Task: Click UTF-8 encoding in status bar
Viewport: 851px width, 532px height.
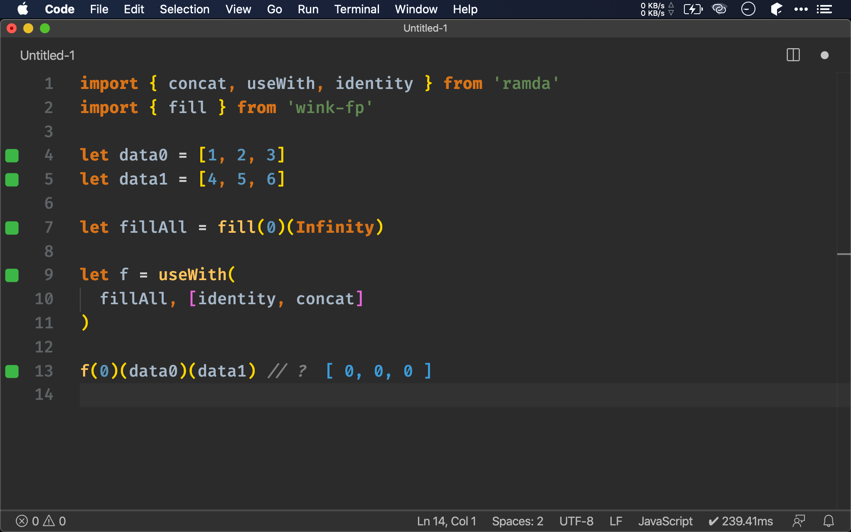Action: [576, 521]
